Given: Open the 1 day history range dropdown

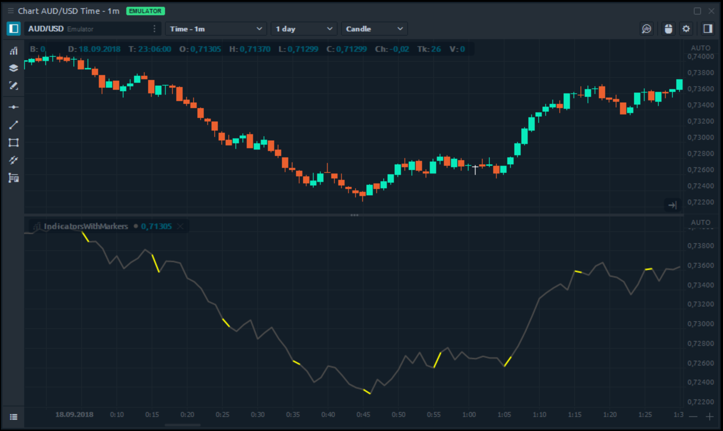Looking at the screenshot, I should click(304, 29).
